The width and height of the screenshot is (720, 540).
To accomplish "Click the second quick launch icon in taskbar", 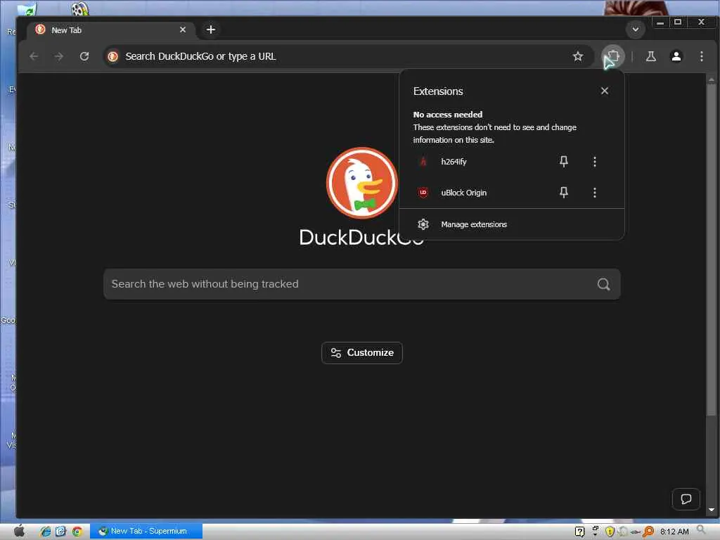I will pos(60,532).
